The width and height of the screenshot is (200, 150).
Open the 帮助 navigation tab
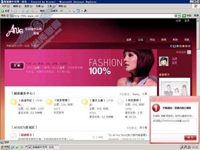175,40
